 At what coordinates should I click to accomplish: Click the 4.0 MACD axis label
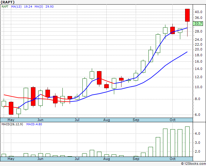pos(197,134)
